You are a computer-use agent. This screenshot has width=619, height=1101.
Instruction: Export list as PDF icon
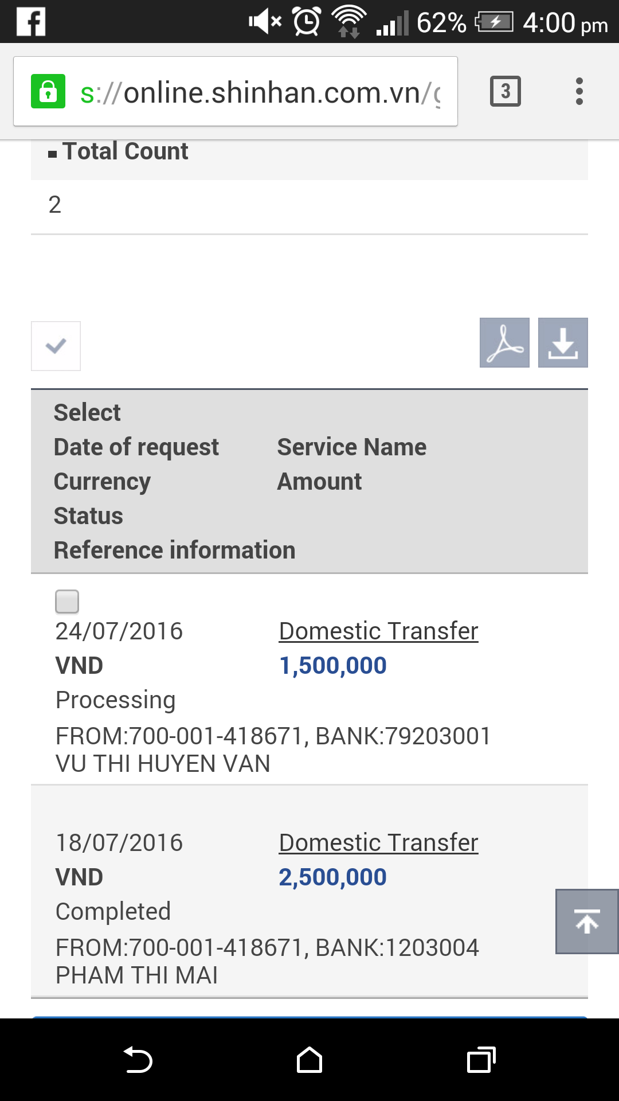[x=504, y=342]
